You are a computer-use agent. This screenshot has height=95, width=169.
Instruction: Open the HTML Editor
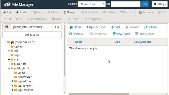[13, 19]
